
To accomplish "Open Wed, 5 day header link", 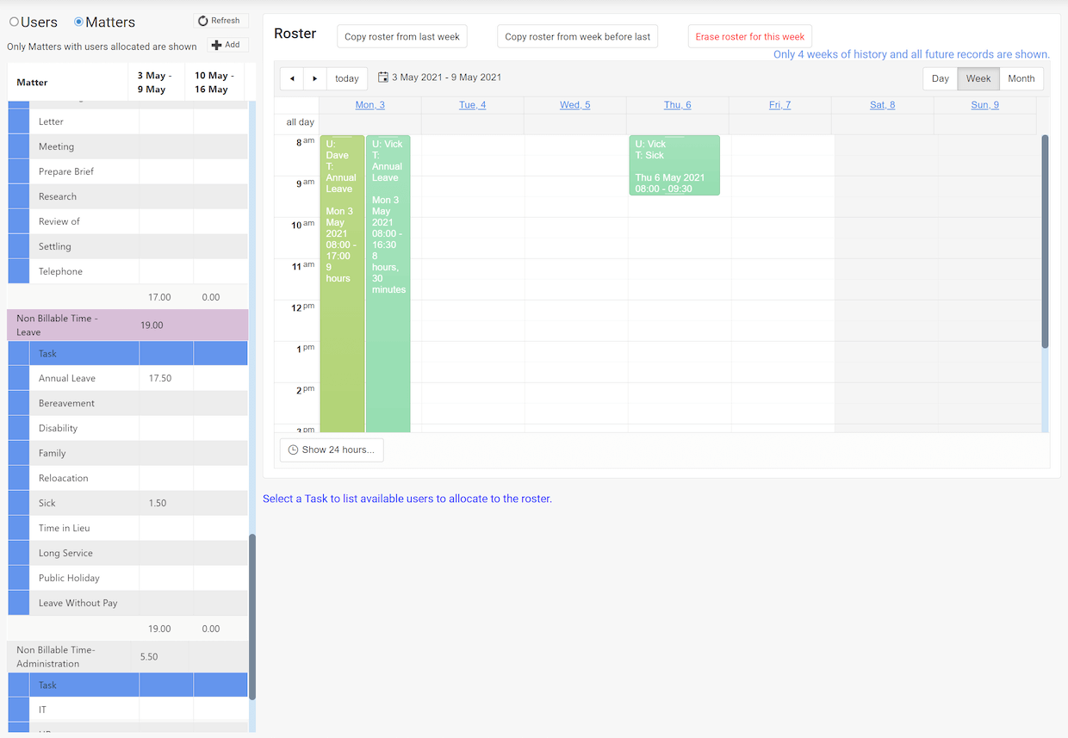I will tap(575, 105).
